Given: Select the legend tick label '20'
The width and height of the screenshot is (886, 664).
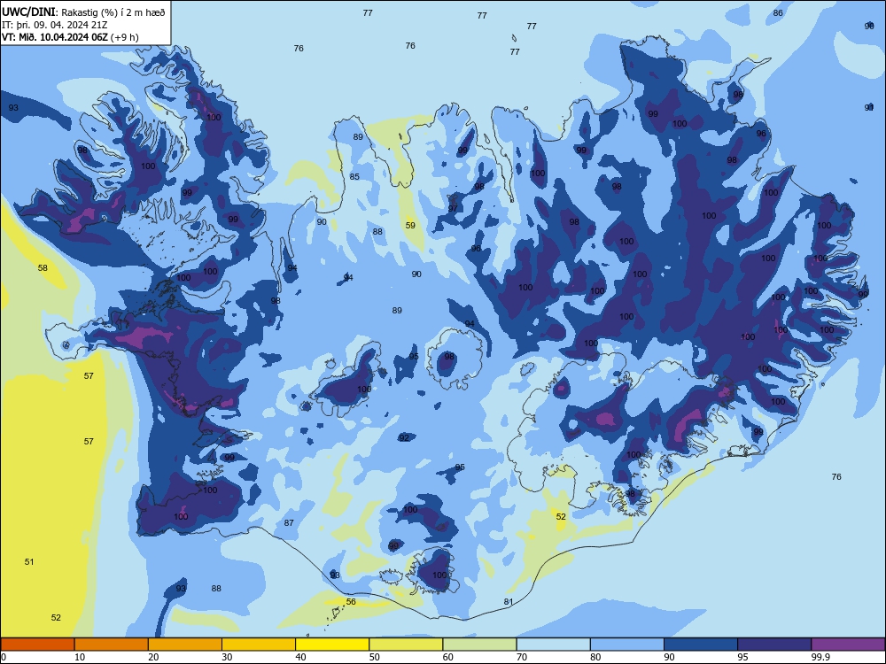Looking at the screenshot, I should coord(153,657).
